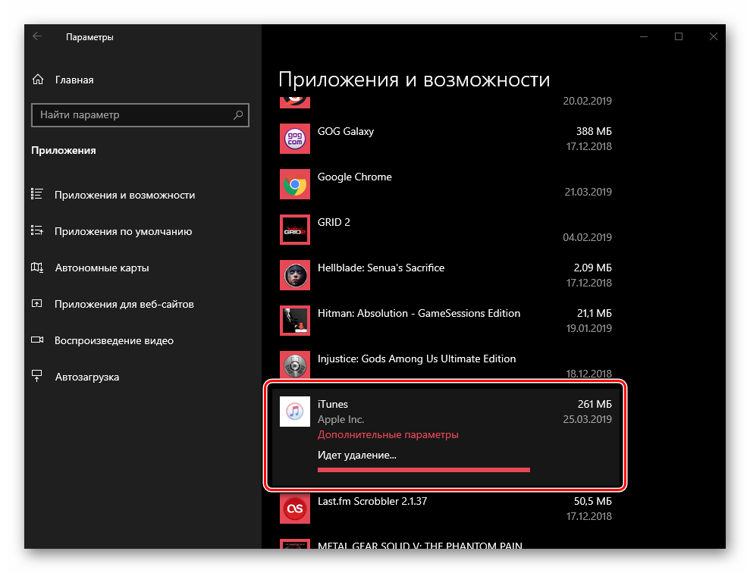Open Воспроизведение видео settings
The image size is (750, 573).
(114, 340)
